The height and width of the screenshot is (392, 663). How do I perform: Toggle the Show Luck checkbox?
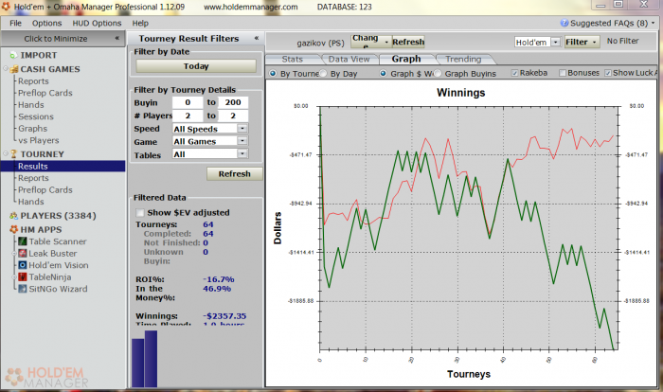608,73
